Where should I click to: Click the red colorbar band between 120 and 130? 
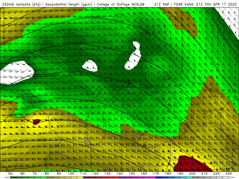(x=101, y=178)
